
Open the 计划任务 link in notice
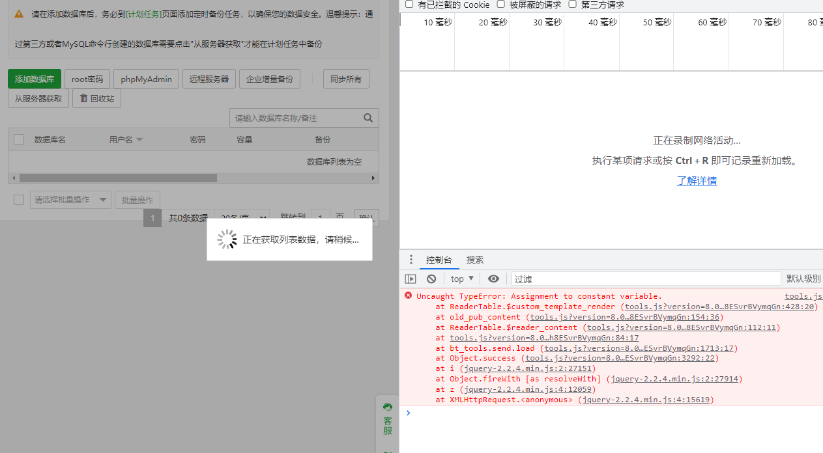[144, 14]
